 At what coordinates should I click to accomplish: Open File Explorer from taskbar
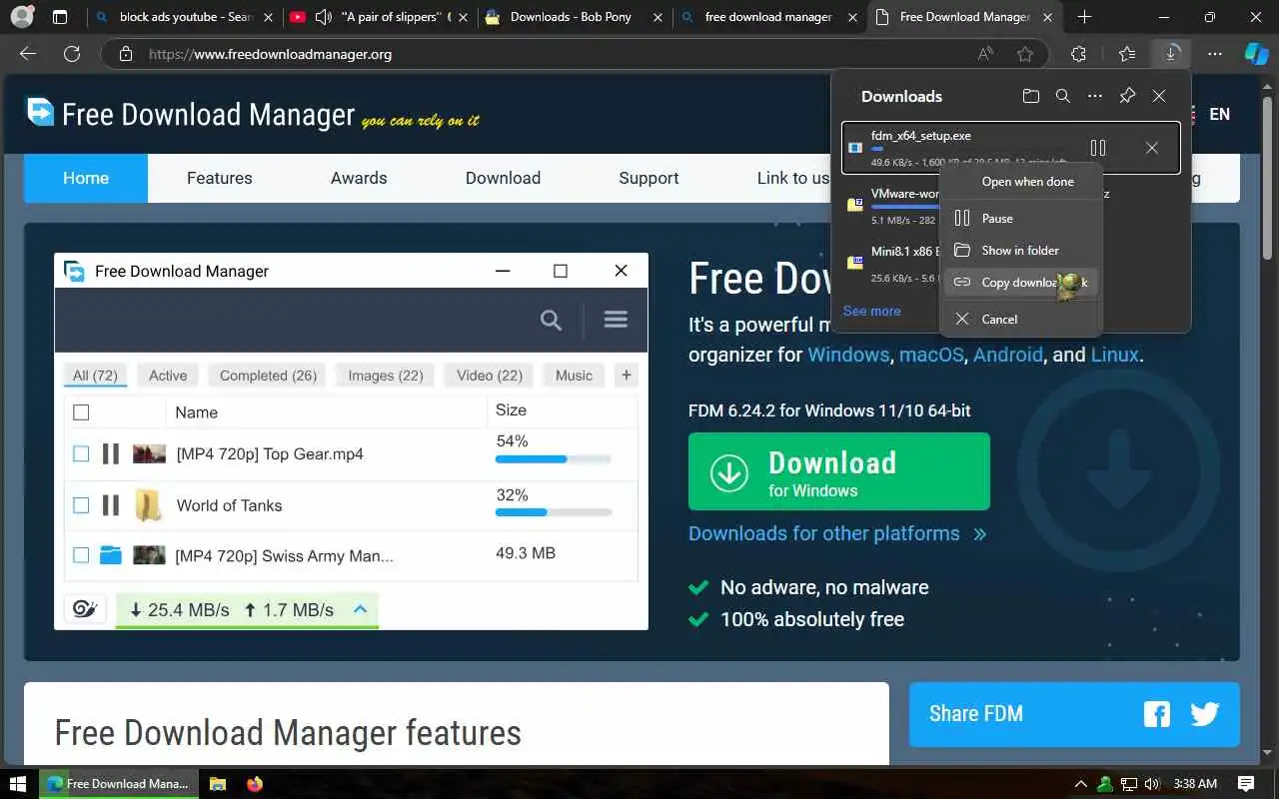click(x=218, y=784)
